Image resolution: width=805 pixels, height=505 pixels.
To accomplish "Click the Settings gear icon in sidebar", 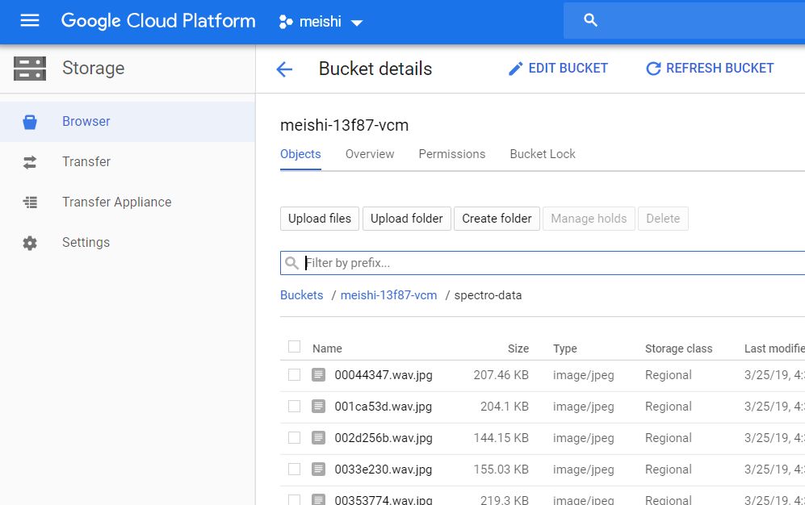I will tap(30, 243).
